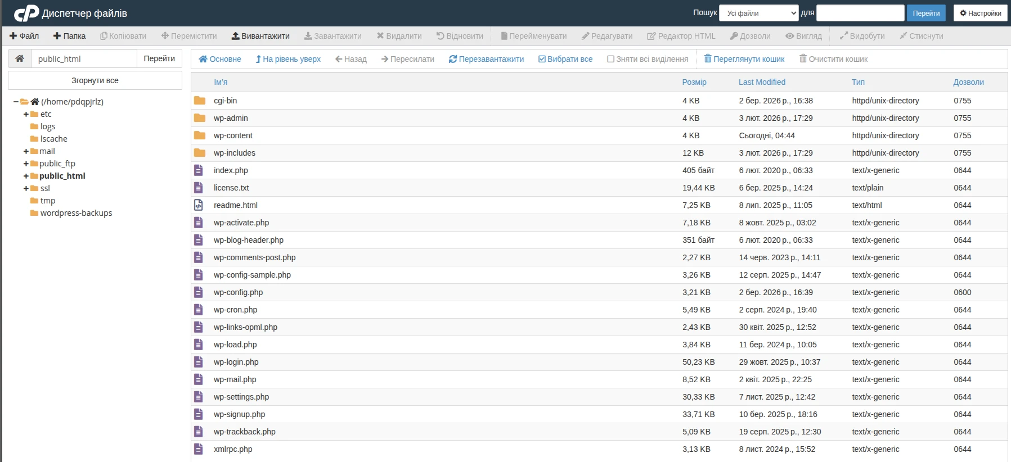Click the home icon beside path field
Viewport: 1011px width, 462px height.
point(20,58)
